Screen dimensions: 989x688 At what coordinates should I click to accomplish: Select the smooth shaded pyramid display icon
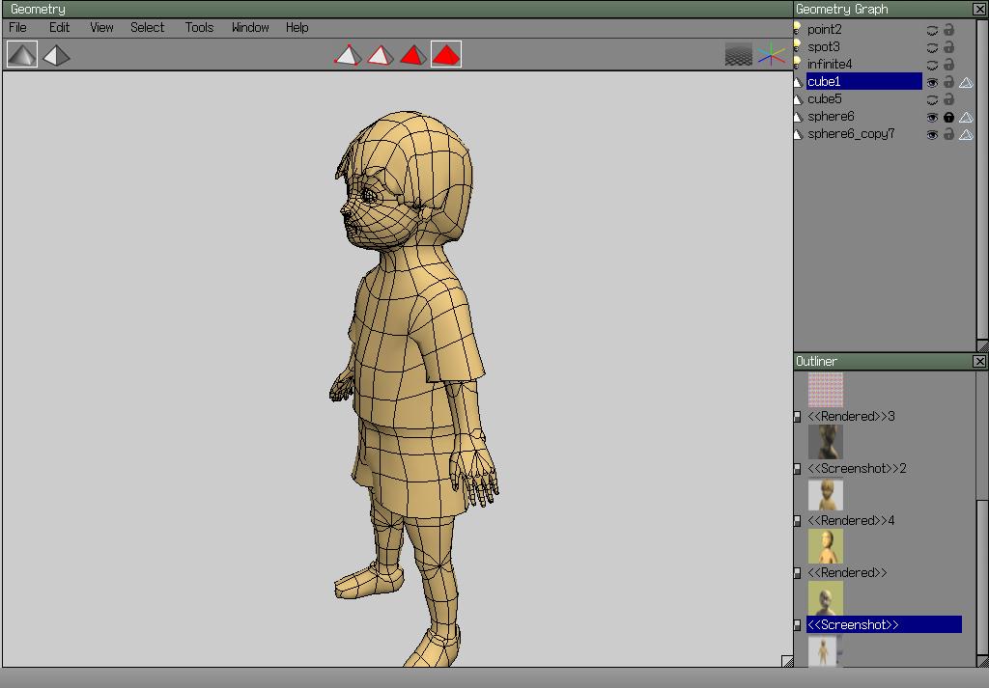[22, 55]
